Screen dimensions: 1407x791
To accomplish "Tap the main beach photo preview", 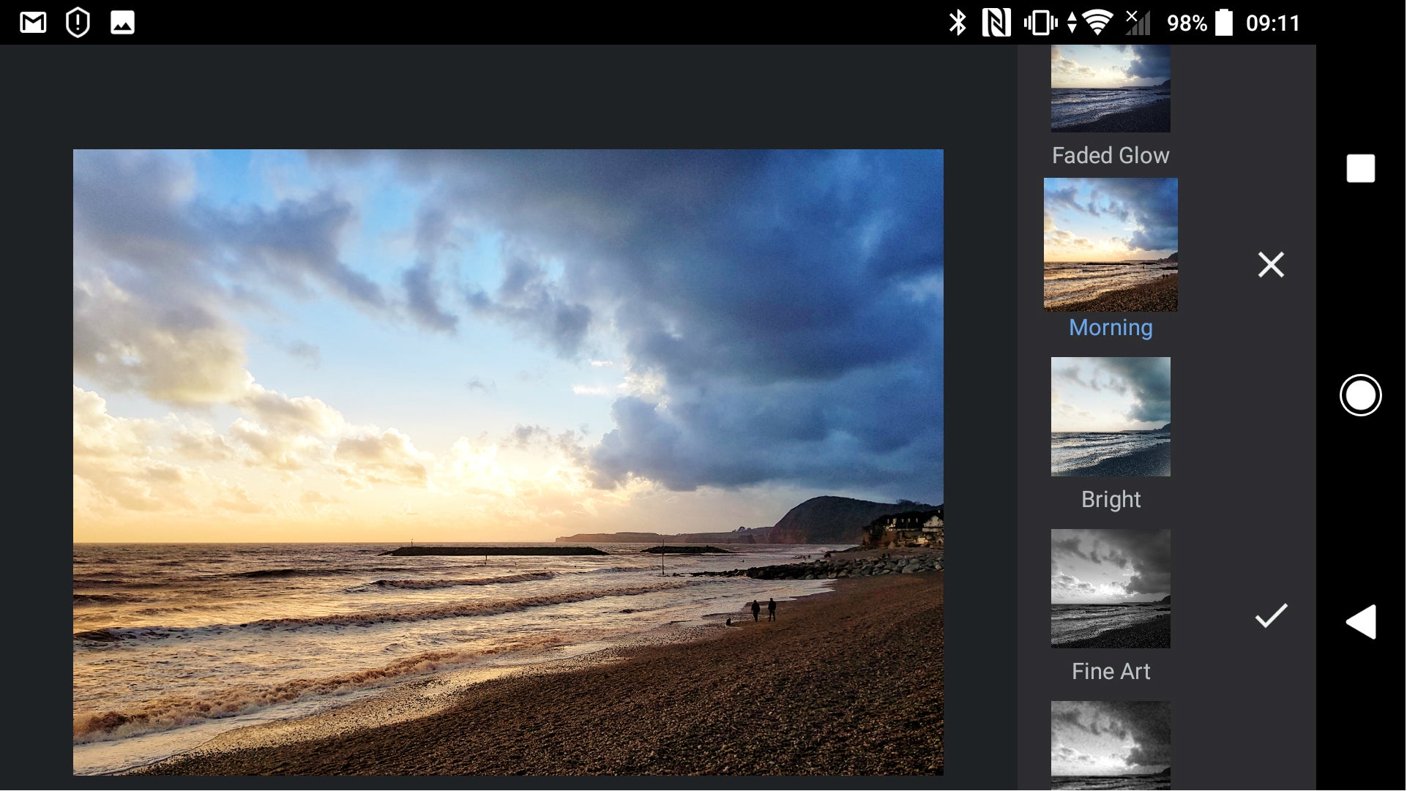I will (x=509, y=462).
